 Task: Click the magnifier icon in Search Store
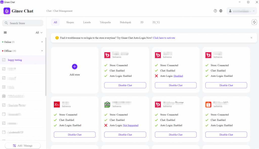tap(6, 23)
